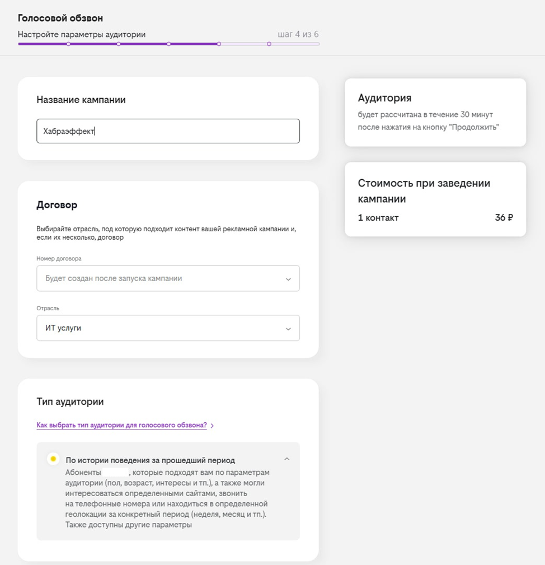Select the По истории поведения radio button
The width and height of the screenshot is (545, 565).
[x=53, y=459]
